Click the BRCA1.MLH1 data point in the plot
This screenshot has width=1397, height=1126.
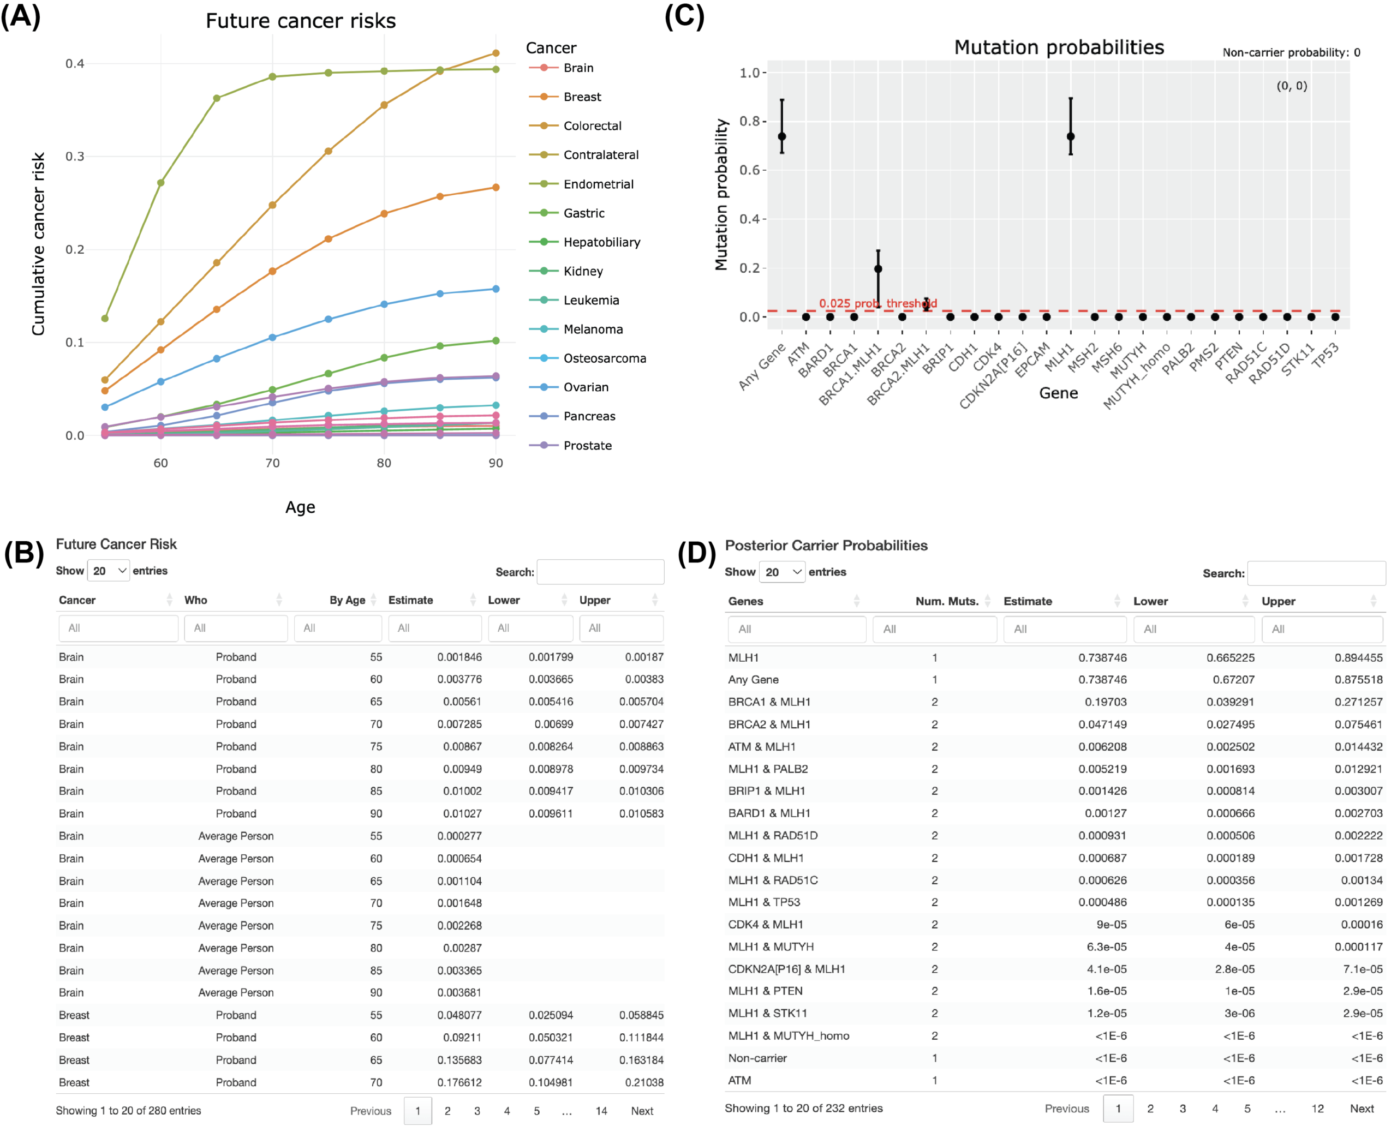[x=878, y=268]
